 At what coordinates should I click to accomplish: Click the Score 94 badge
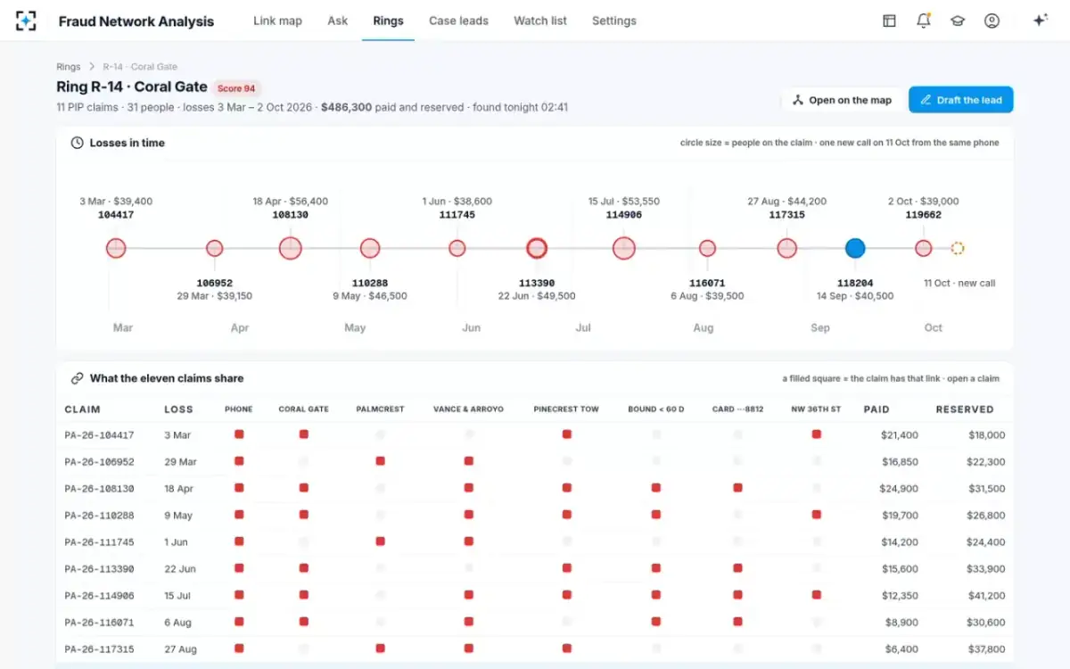pyautogui.click(x=236, y=88)
